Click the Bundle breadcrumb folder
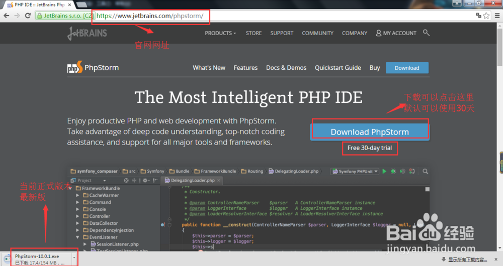 pos(180,171)
